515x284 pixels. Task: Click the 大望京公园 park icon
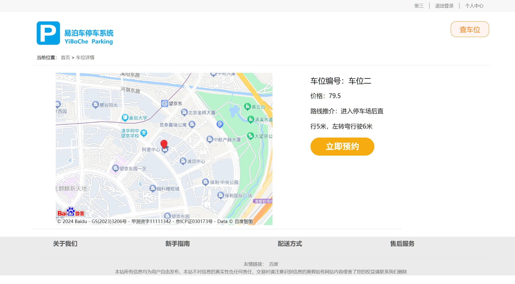click(250, 136)
